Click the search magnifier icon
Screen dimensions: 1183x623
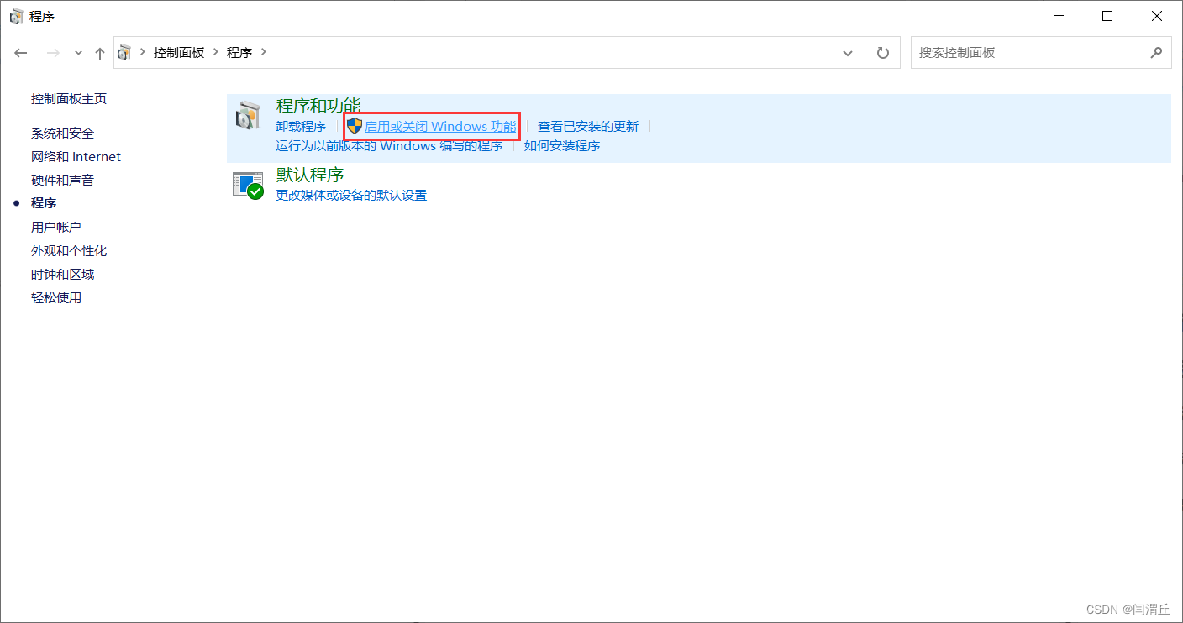pyautogui.click(x=1156, y=52)
